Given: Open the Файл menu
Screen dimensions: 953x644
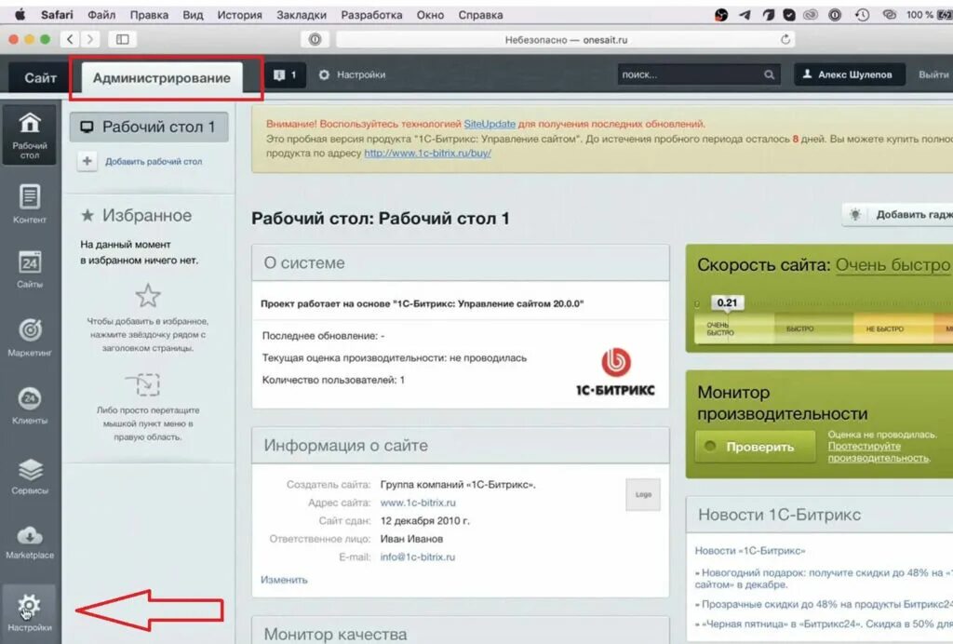Looking at the screenshot, I should point(101,15).
